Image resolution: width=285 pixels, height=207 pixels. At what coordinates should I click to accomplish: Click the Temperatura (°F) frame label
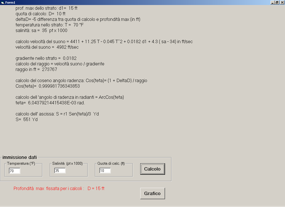click(21, 163)
